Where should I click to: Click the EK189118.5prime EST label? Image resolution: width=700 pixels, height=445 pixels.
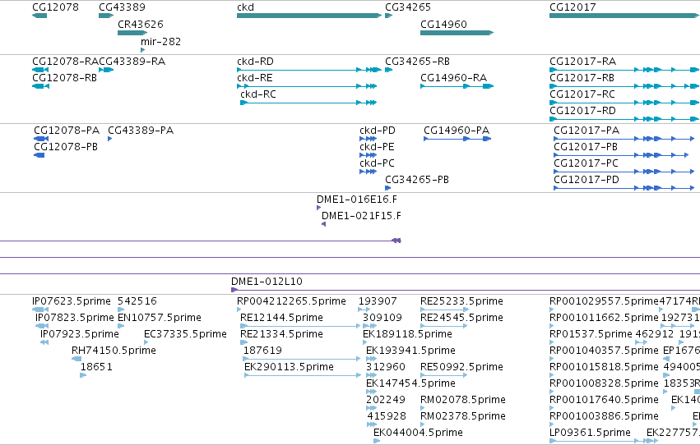(408, 334)
